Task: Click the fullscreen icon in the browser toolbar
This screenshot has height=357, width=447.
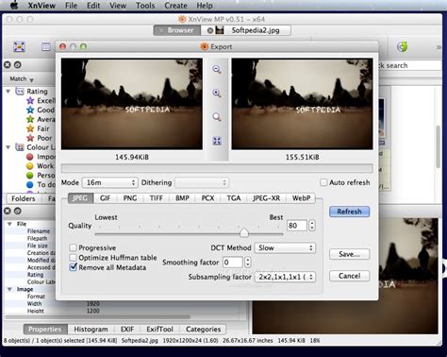Action: [x=20, y=47]
